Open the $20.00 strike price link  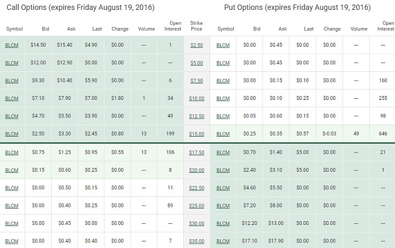196,171
